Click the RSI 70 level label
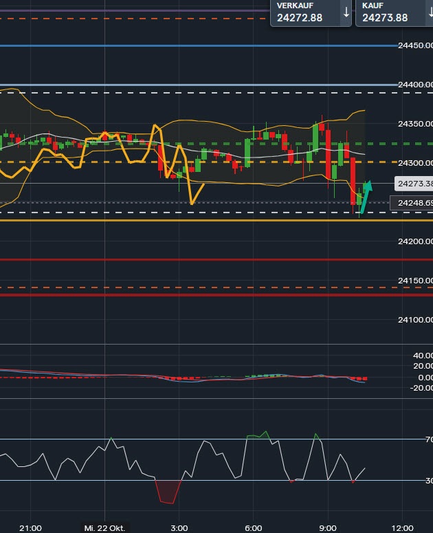Screen dimensions: 433x533 (x=428, y=439)
